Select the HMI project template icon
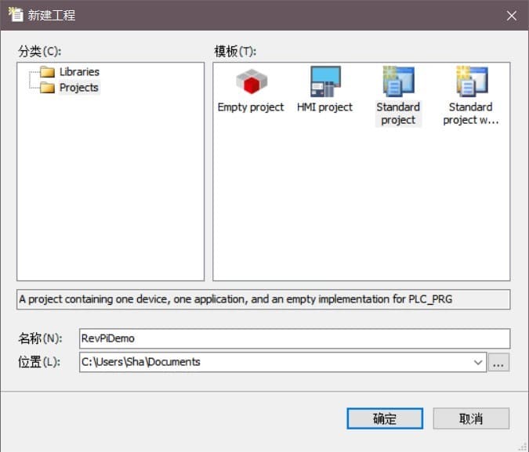Viewport: 529px width, 452px height. point(324,81)
